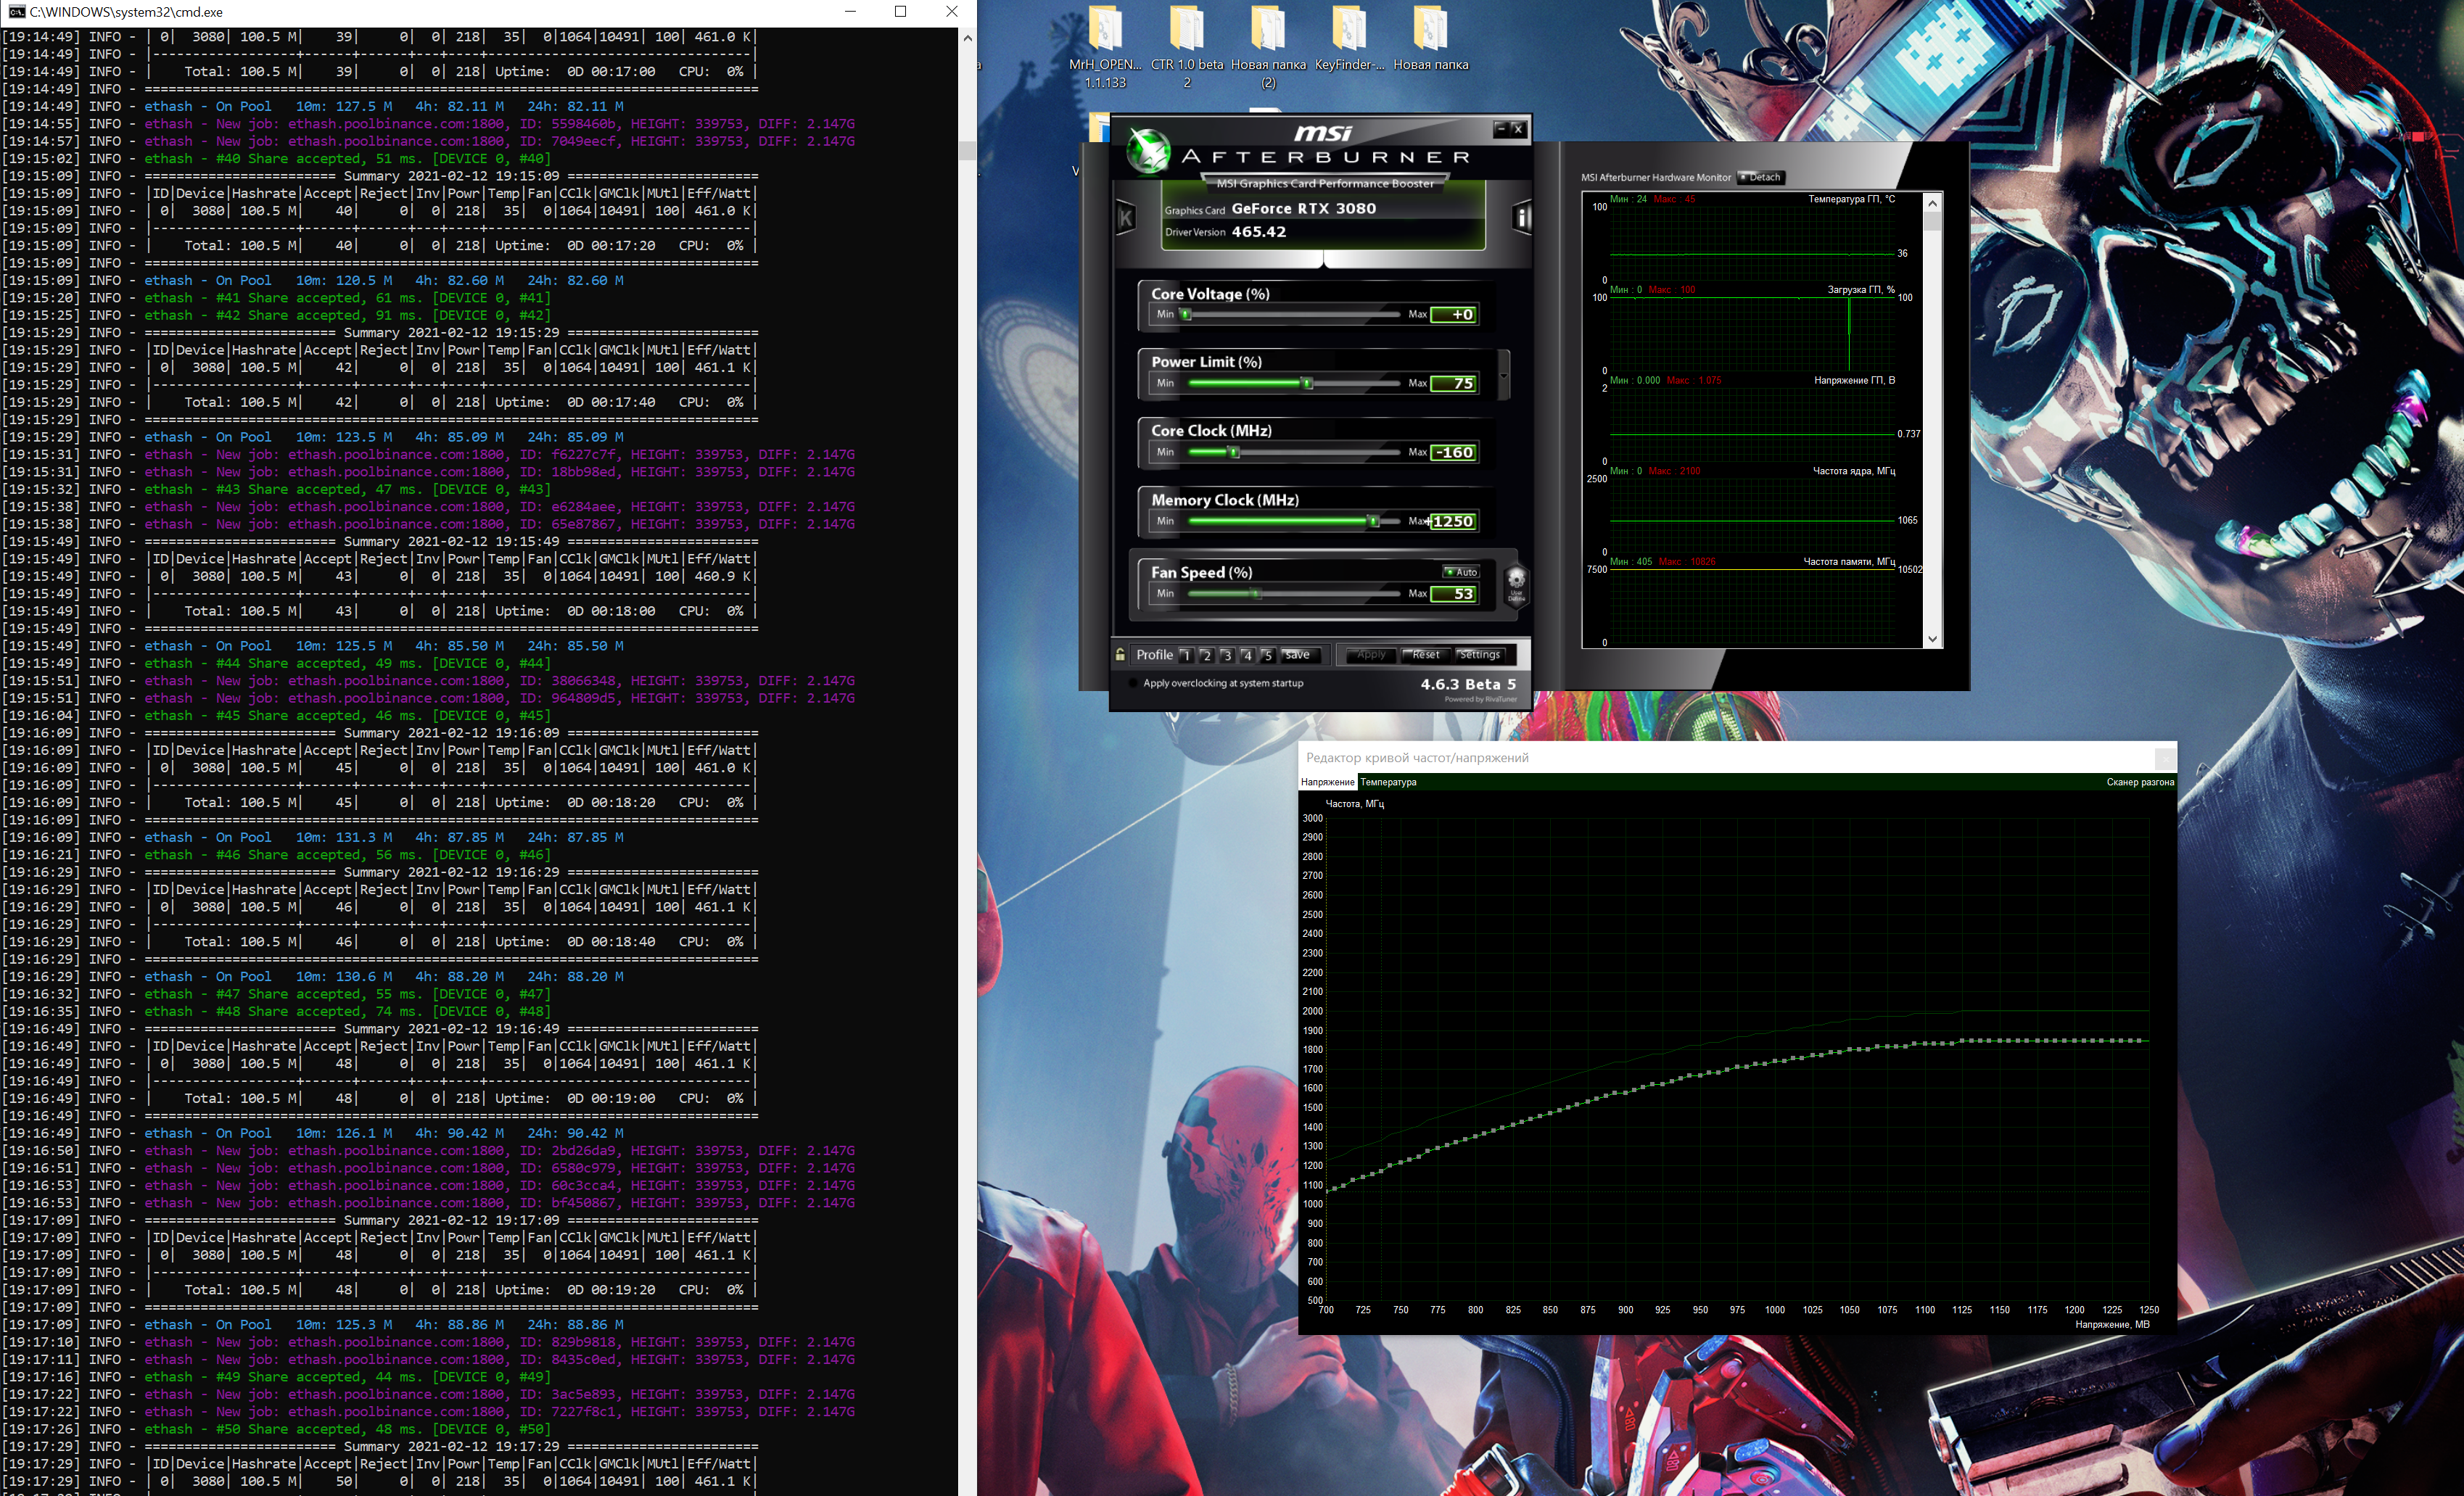The width and height of the screenshot is (2464, 1496).
Task: Toggle the hardware monitor Detach button
Action: 1760,177
